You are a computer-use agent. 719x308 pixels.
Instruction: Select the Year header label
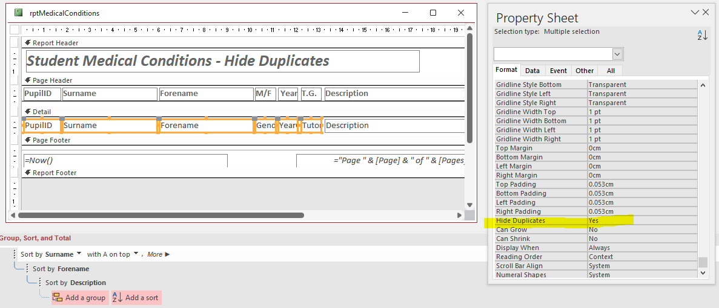coord(288,94)
